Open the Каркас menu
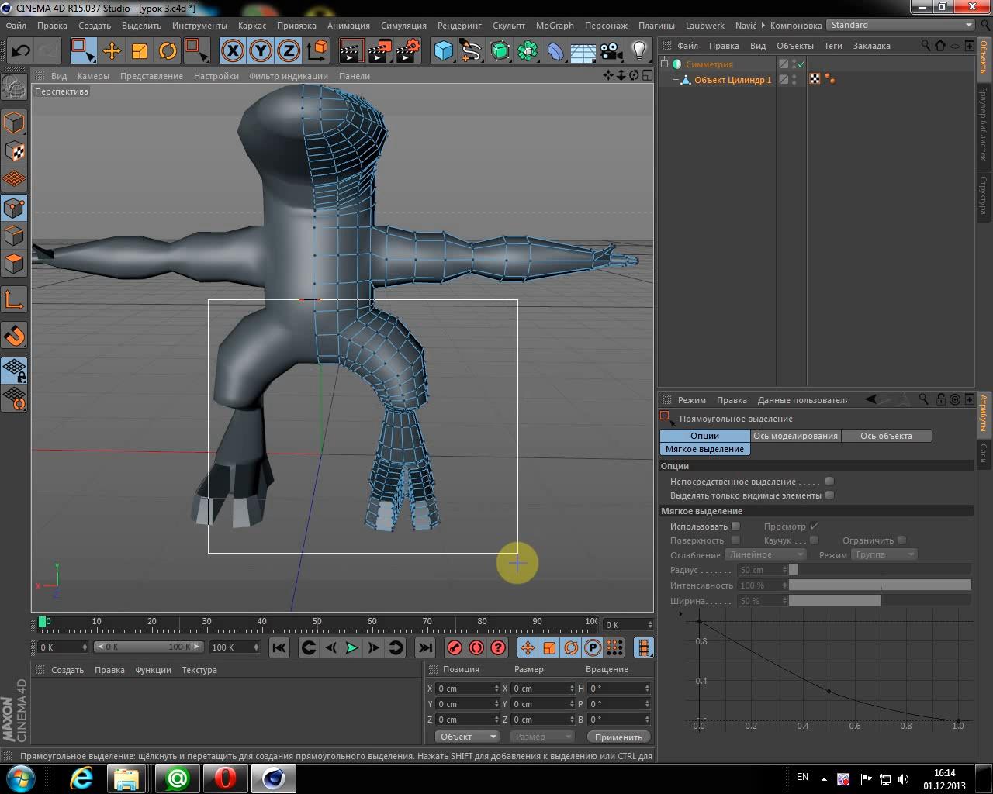 (x=252, y=26)
